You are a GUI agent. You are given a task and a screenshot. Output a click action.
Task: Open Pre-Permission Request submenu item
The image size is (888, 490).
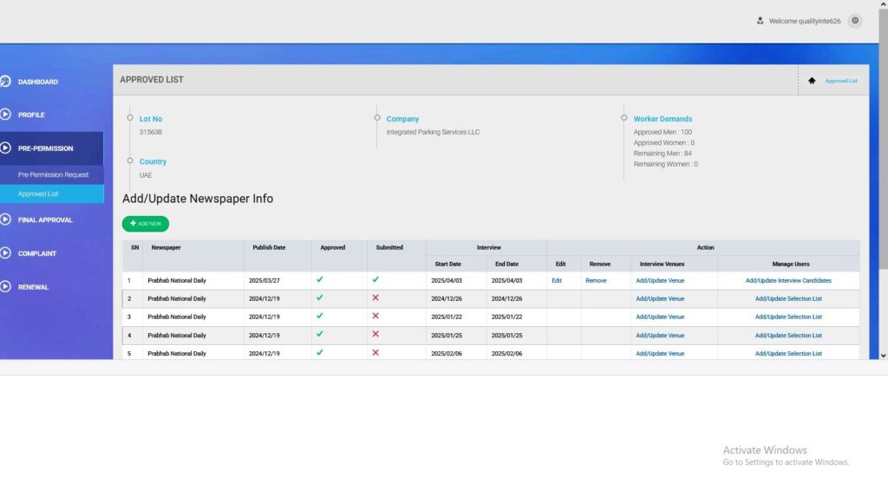tap(53, 175)
